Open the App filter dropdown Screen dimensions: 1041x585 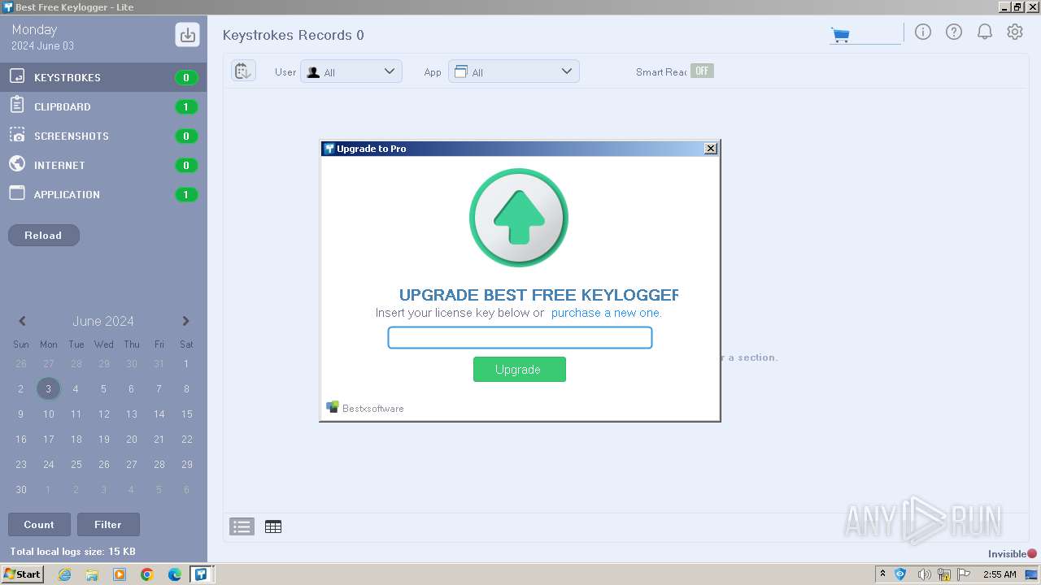tap(514, 71)
